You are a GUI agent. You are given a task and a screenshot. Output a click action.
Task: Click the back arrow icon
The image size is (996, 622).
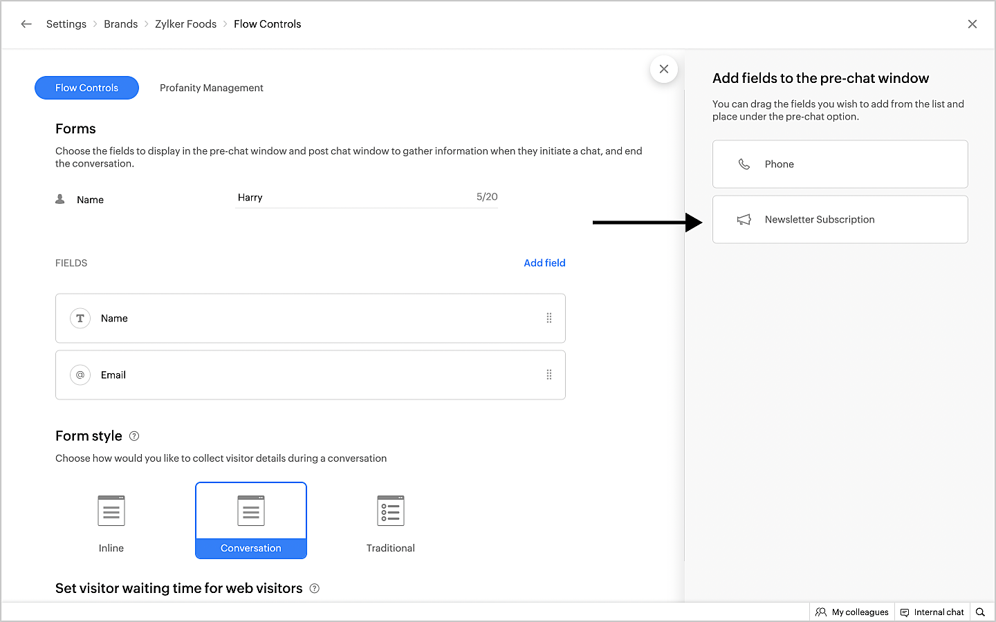(x=26, y=24)
